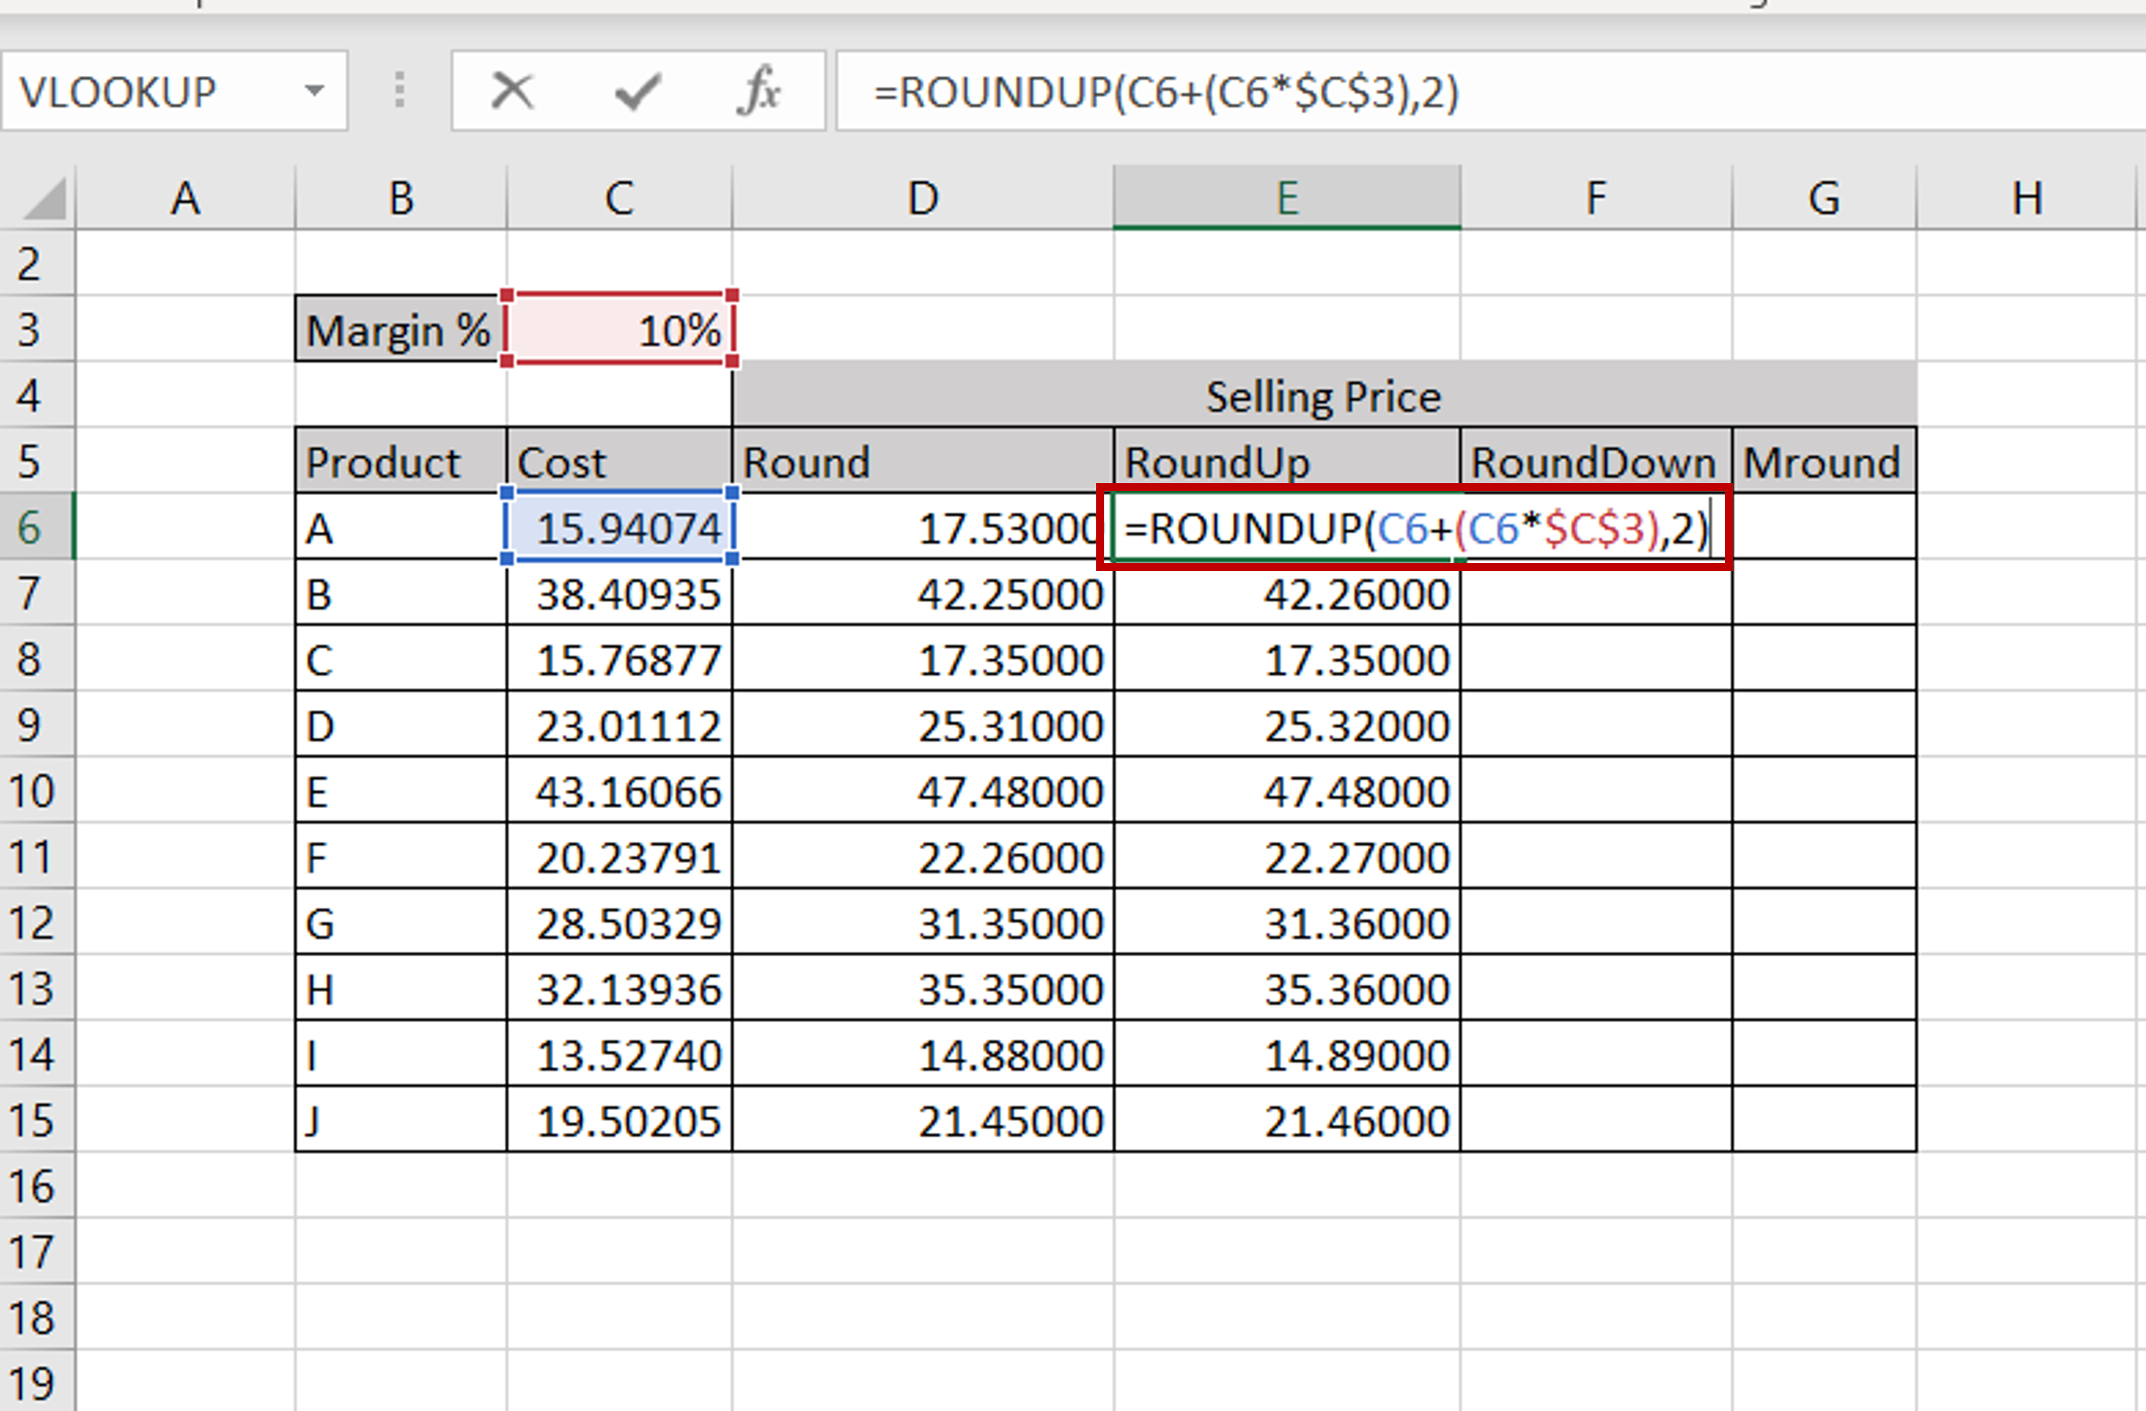Click Round value 42.25000

point(923,592)
